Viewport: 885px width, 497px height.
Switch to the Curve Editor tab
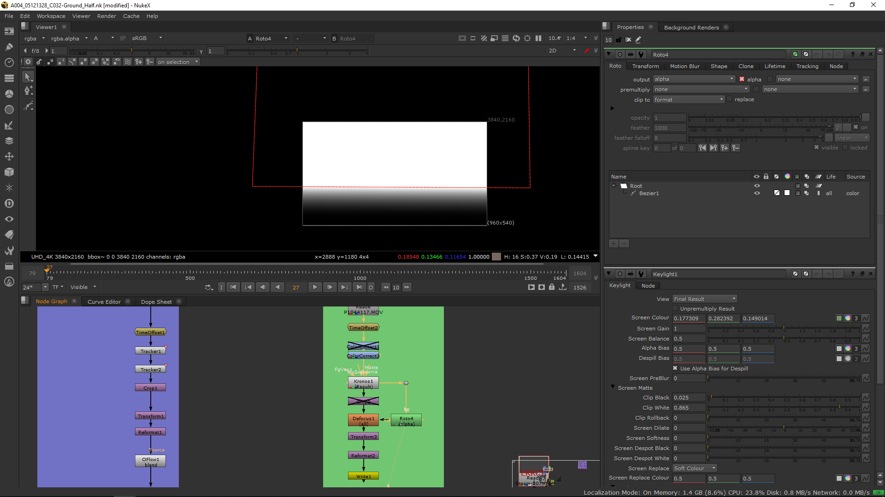pyautogui.click(x=104, y=302)
